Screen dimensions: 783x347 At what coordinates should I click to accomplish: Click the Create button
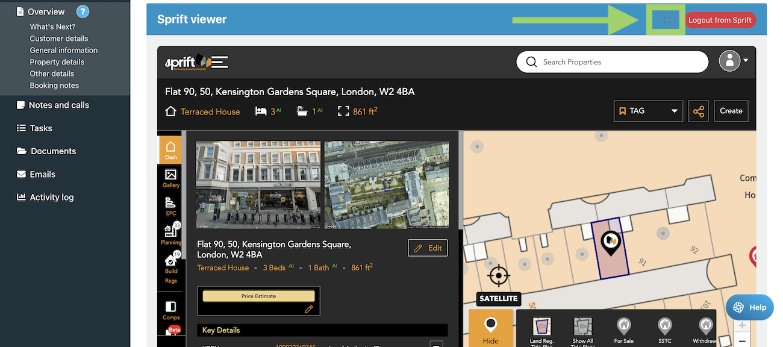pyautogui.click(x=731, y=111)
